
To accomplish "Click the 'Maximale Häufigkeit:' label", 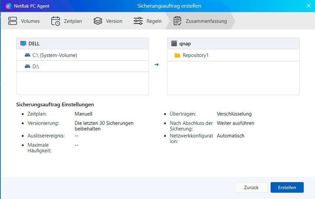I will [39, 147].
